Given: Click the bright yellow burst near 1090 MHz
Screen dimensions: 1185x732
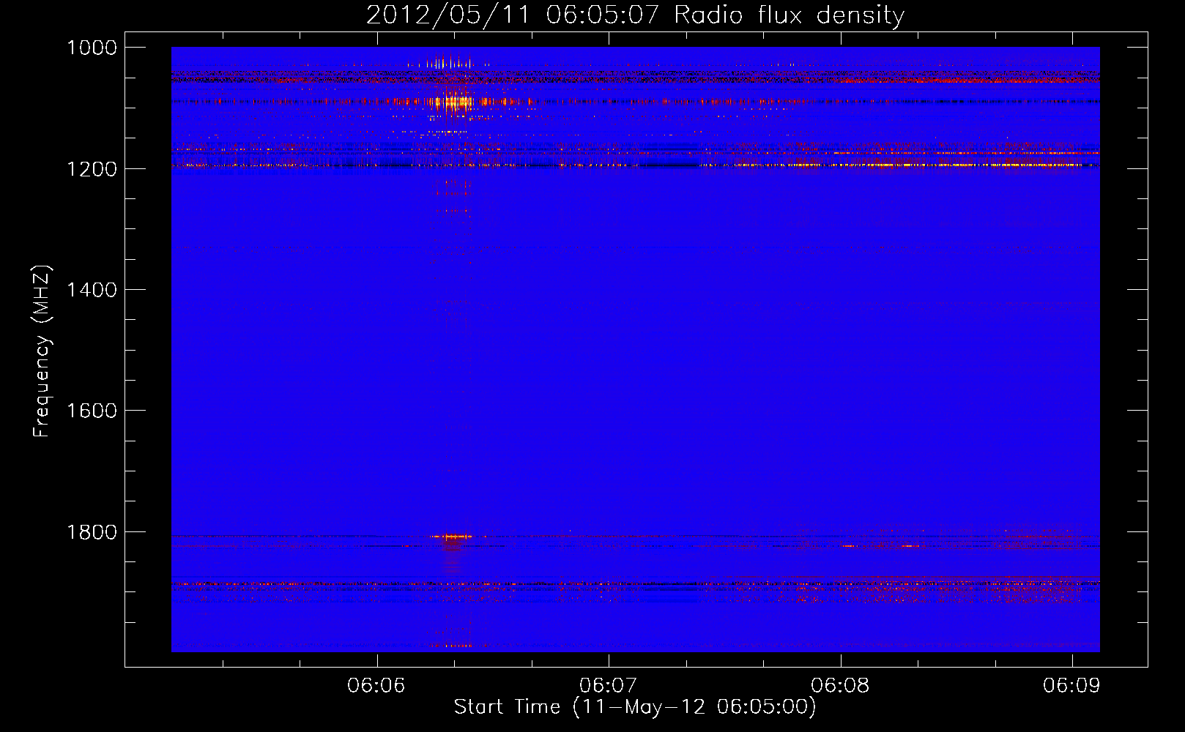Looking at the screenshot, I should [456, 102].
